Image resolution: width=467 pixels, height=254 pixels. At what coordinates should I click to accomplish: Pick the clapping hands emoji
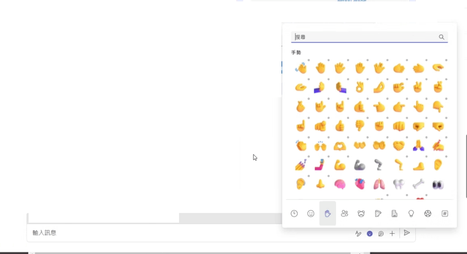(301, 146)
